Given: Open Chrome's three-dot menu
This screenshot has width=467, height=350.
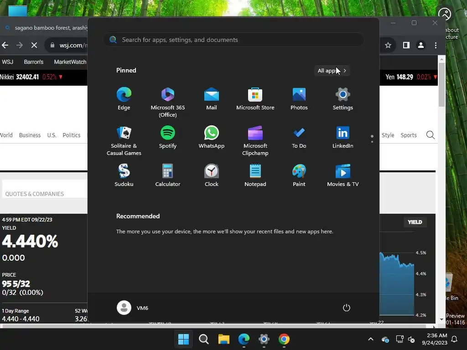Looking at the screenshot, I should pos(436,45).
